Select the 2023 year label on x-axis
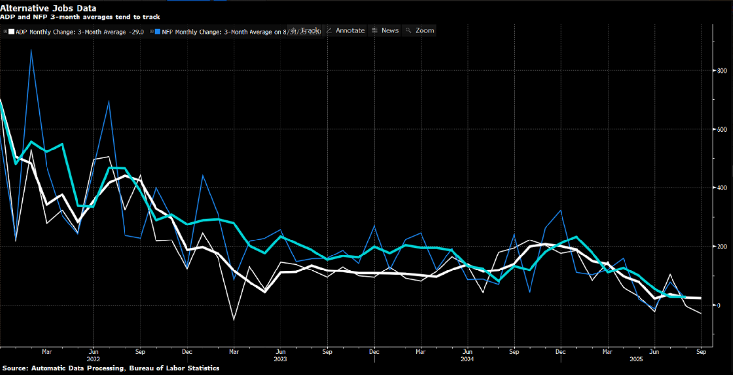 coord(280,360)
